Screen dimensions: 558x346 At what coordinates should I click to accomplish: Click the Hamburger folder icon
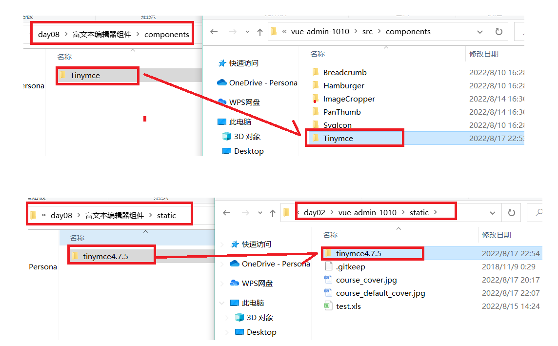[315, 85]
